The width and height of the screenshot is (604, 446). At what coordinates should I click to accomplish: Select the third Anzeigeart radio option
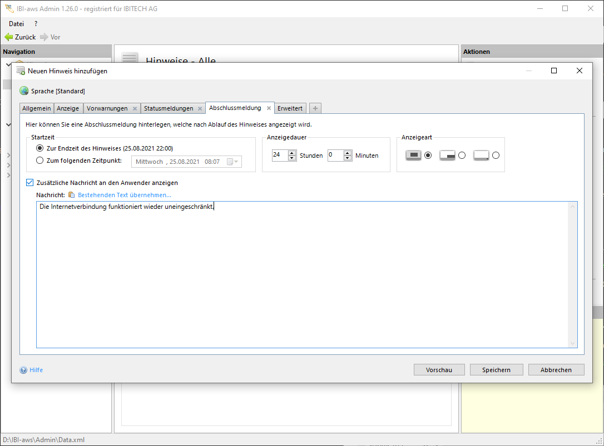point(496,156)
